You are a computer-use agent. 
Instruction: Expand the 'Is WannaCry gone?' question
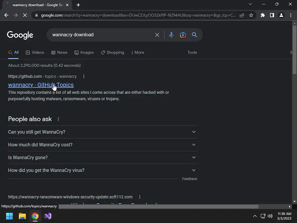coord(102,157)
